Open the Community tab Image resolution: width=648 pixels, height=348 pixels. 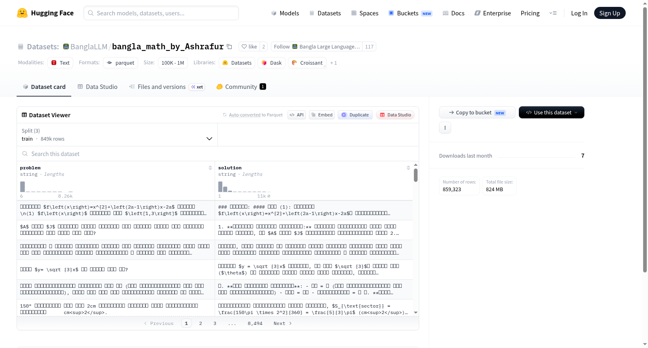tap(241, 86)
